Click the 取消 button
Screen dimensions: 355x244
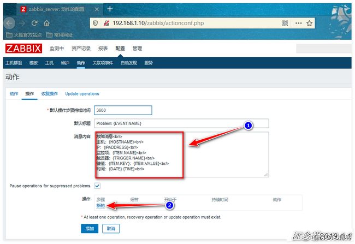click(111, 229)
